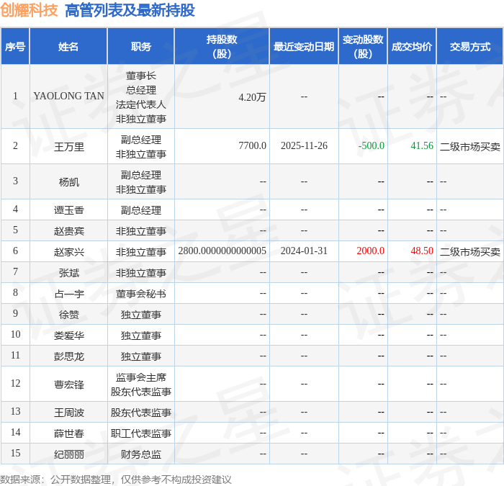504x486 pixels.
Task: Click the date 2024-01-31
Action: pos(304,251)
